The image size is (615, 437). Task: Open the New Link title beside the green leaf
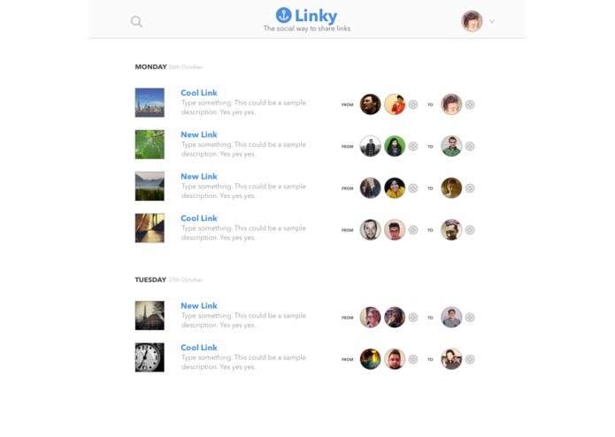(199, 134)
